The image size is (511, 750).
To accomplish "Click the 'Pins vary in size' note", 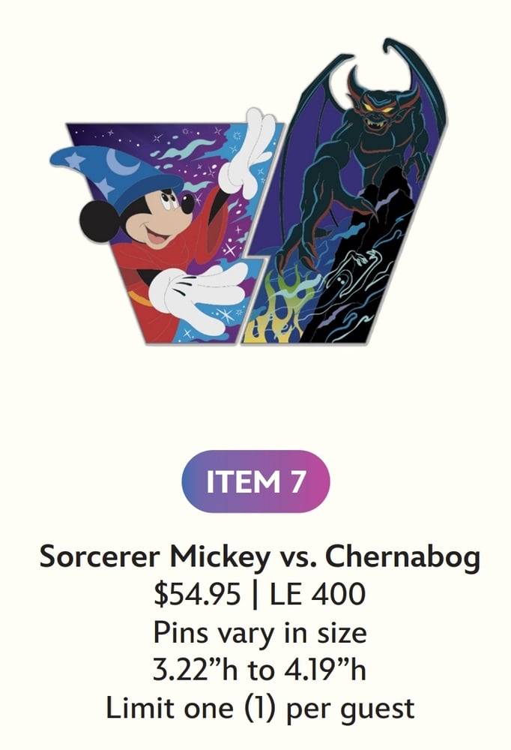I will (x=259, y=632).
